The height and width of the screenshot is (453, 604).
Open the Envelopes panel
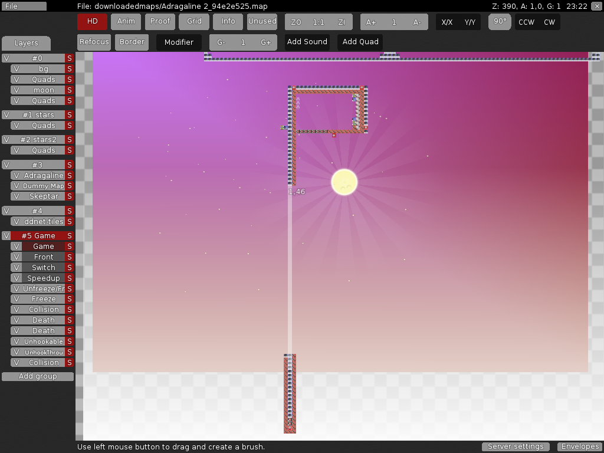point(579,447)
